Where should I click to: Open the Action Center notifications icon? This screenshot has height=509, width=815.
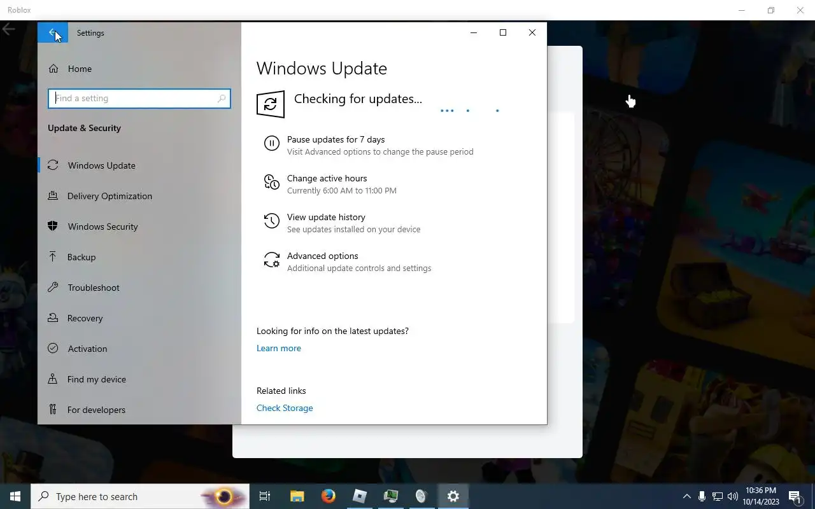(795, 496)
